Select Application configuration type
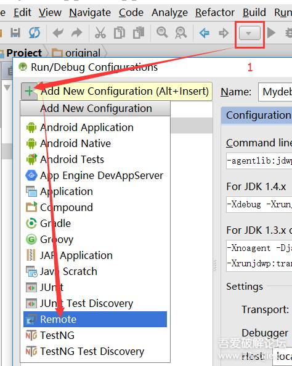 click(x=95, y=192)
